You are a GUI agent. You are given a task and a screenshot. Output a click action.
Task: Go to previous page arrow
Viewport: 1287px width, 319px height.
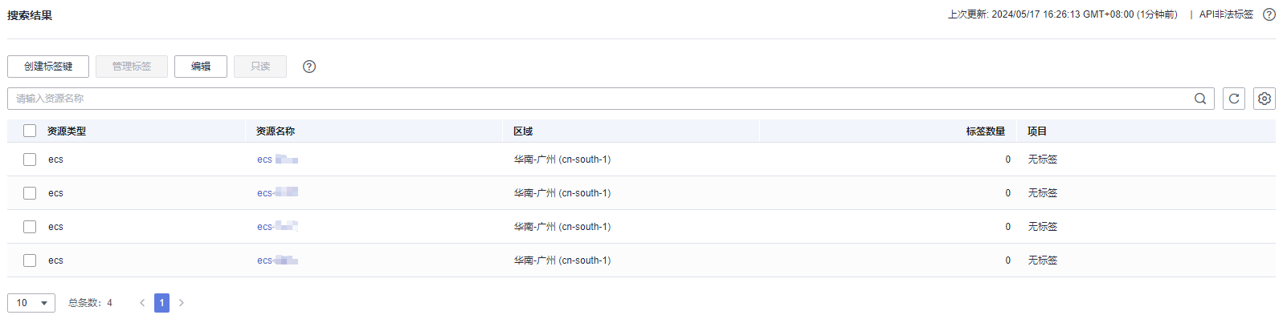(142, 303)
